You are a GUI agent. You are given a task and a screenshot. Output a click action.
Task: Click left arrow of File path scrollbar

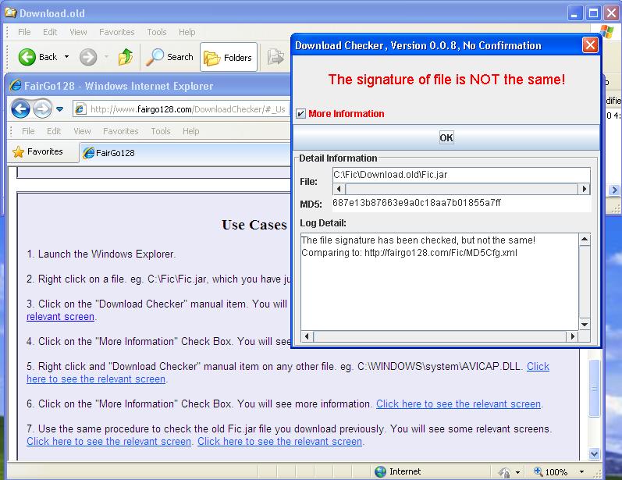(x=339, y=189)
